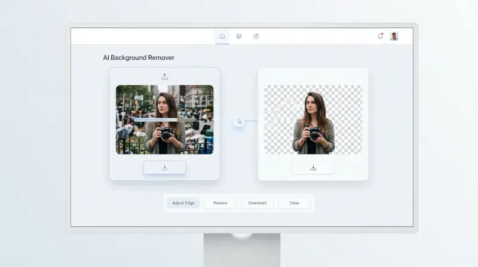
Task: Select the background-removed result image
Action: coord(313,119)
